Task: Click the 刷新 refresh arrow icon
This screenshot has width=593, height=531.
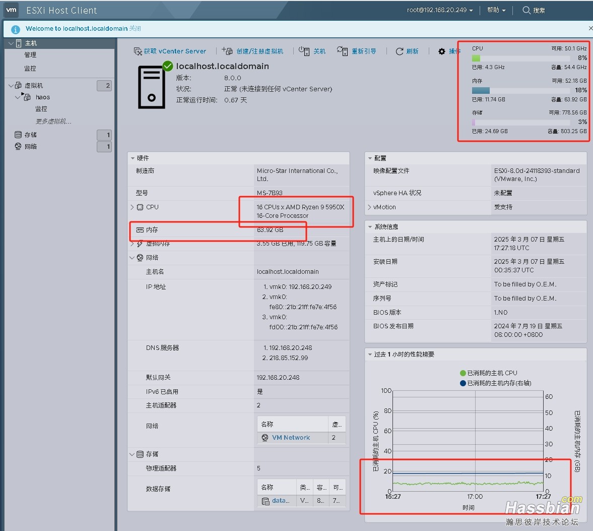Action: 400,51
